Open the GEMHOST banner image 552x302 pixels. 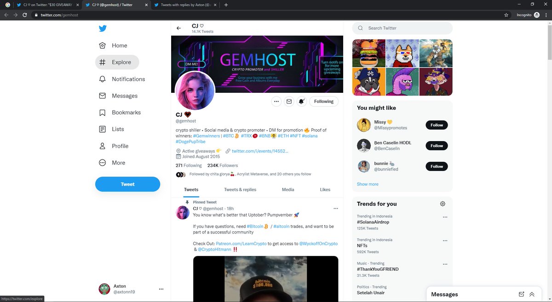point(257,64)
